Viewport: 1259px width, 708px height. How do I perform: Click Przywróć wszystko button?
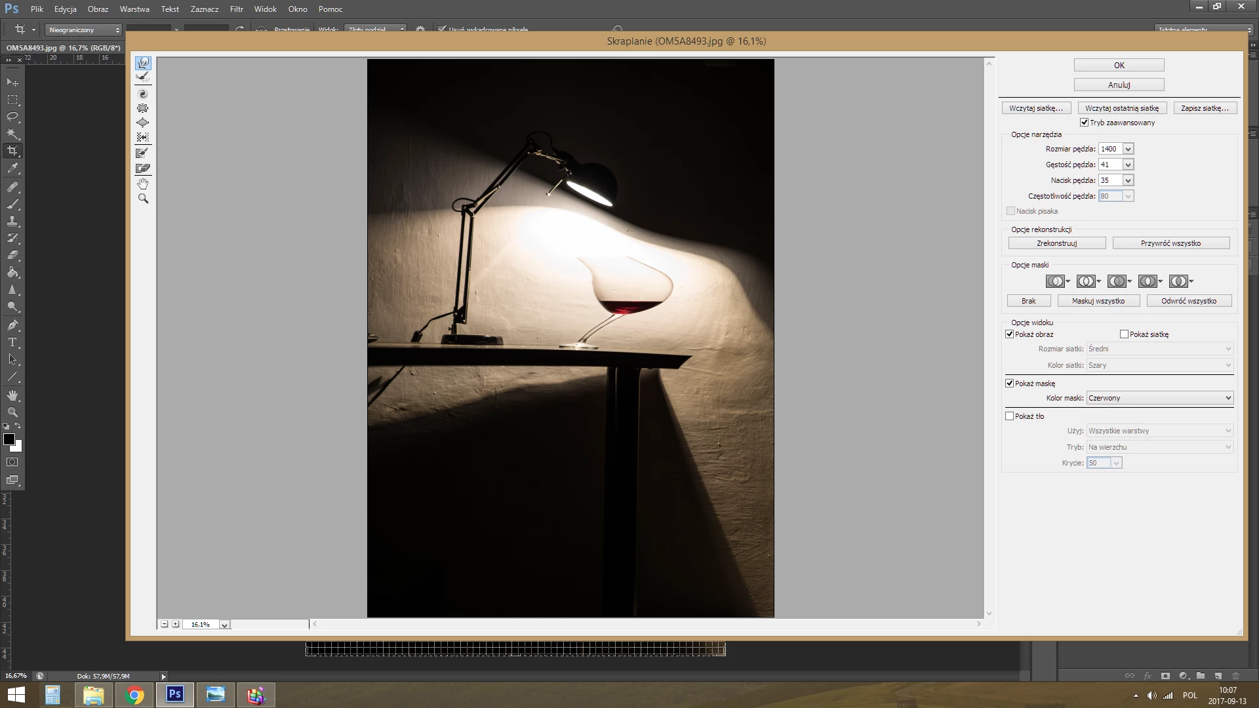1170,243
